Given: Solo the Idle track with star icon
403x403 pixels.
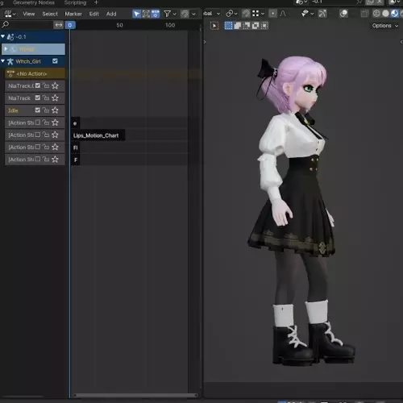Looking at the screenshot, I should (x=55, y=110).
